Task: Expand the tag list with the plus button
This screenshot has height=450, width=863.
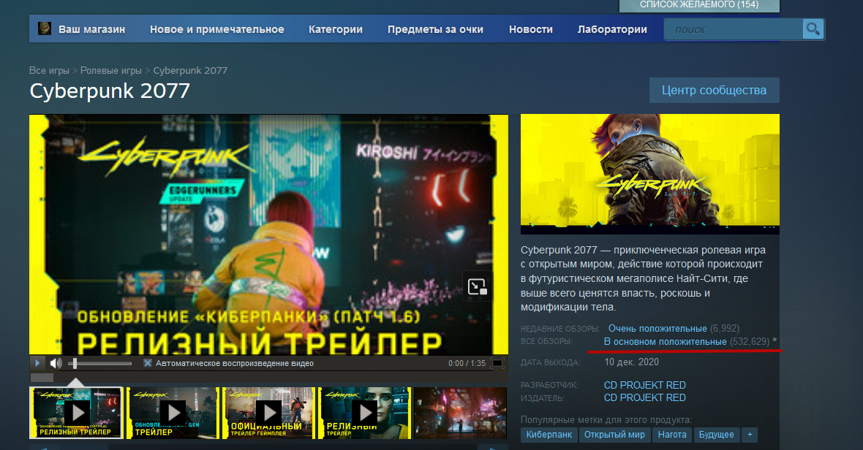Action: pos(749,435)
